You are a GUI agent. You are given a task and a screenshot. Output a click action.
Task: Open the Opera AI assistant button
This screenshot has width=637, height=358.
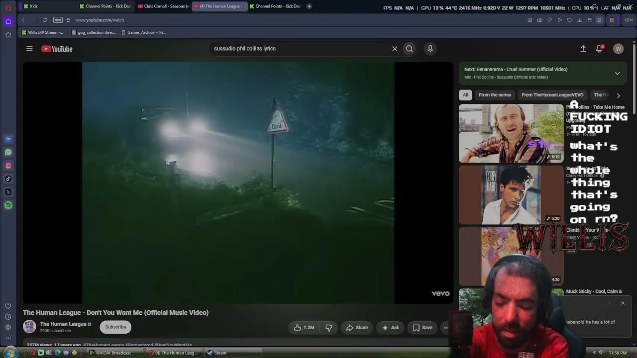click(629, 20)
